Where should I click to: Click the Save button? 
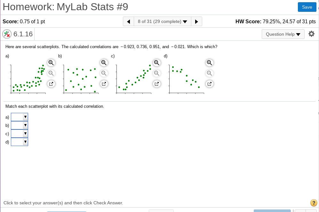307,7
